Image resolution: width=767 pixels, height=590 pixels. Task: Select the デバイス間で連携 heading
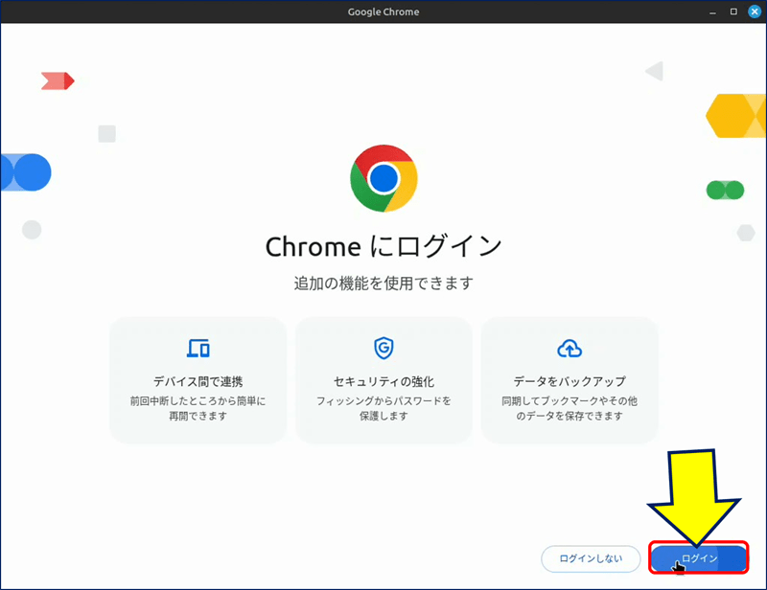click(x=198, y=381)
